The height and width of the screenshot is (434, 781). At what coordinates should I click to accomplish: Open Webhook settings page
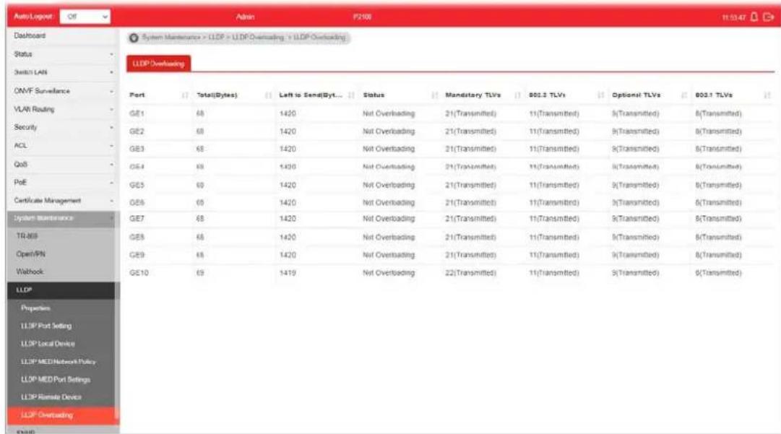coord(61,272)
